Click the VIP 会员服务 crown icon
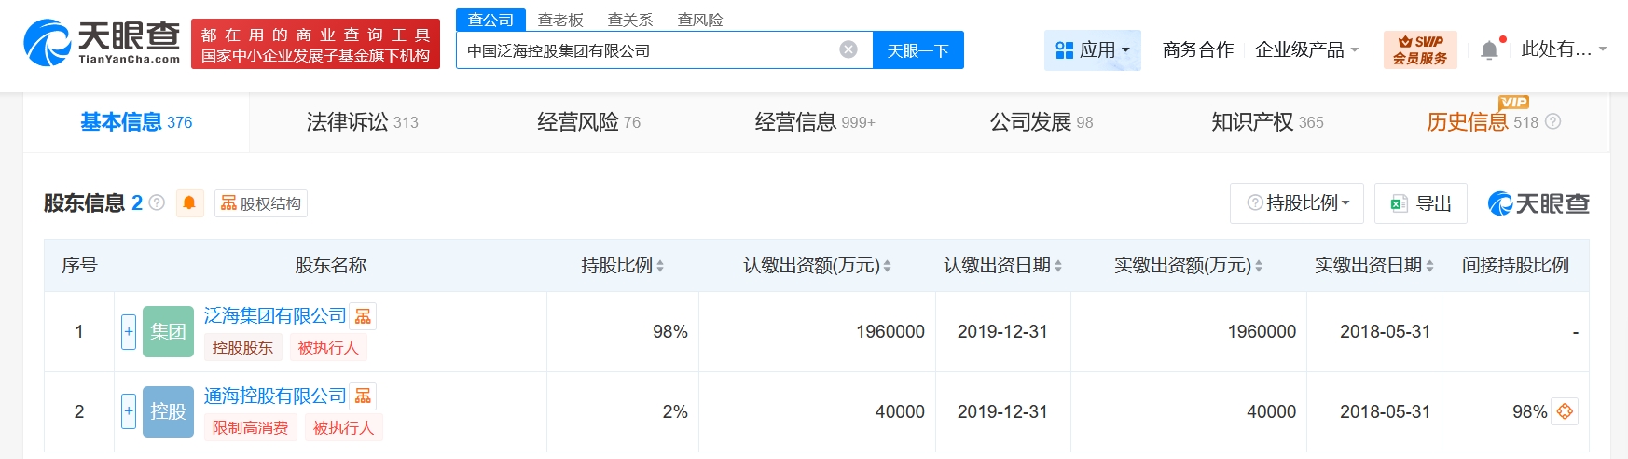The image size is (1628, 459). click(x=1419, y=50)
